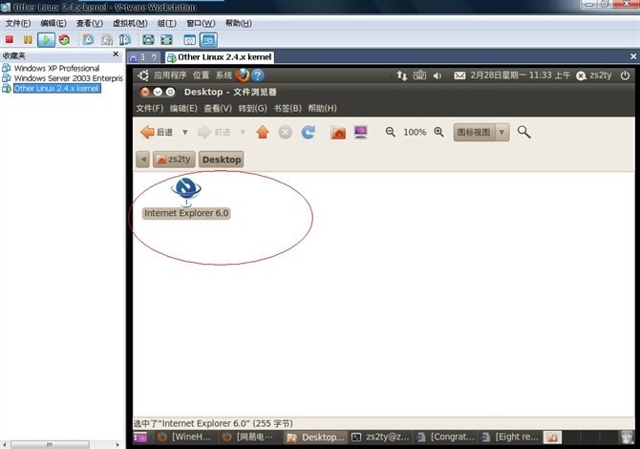The height and width of the screenshot is (449, 640).
Task: Open the VMware 窗口(W) menu
Action: pyautogui.click(x=201, y=23)
